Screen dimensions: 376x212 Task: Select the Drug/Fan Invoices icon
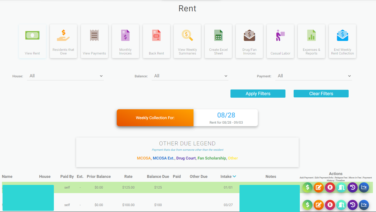(249, 41)
